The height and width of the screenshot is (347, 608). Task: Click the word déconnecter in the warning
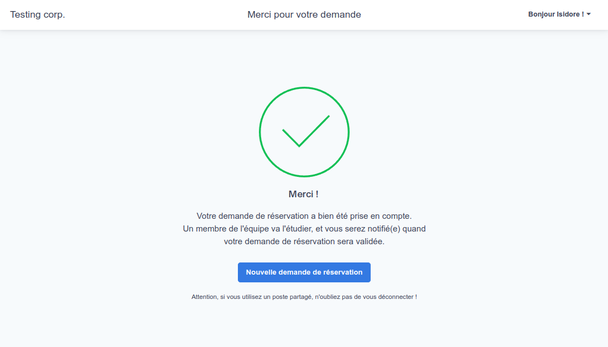click(396, 297)
